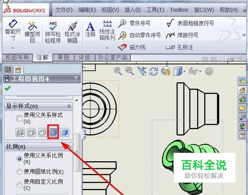This screenshot has height=195, width=248.
Task: Select Shaded With Edges display style
Action: tap(53, 132)
